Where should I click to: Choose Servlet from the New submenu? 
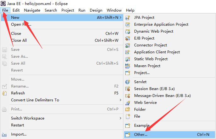tap(169, 82)
